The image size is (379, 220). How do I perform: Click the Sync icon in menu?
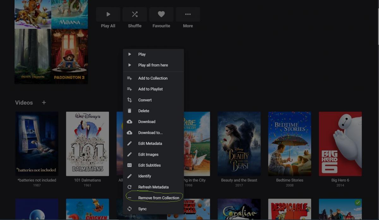129,209
